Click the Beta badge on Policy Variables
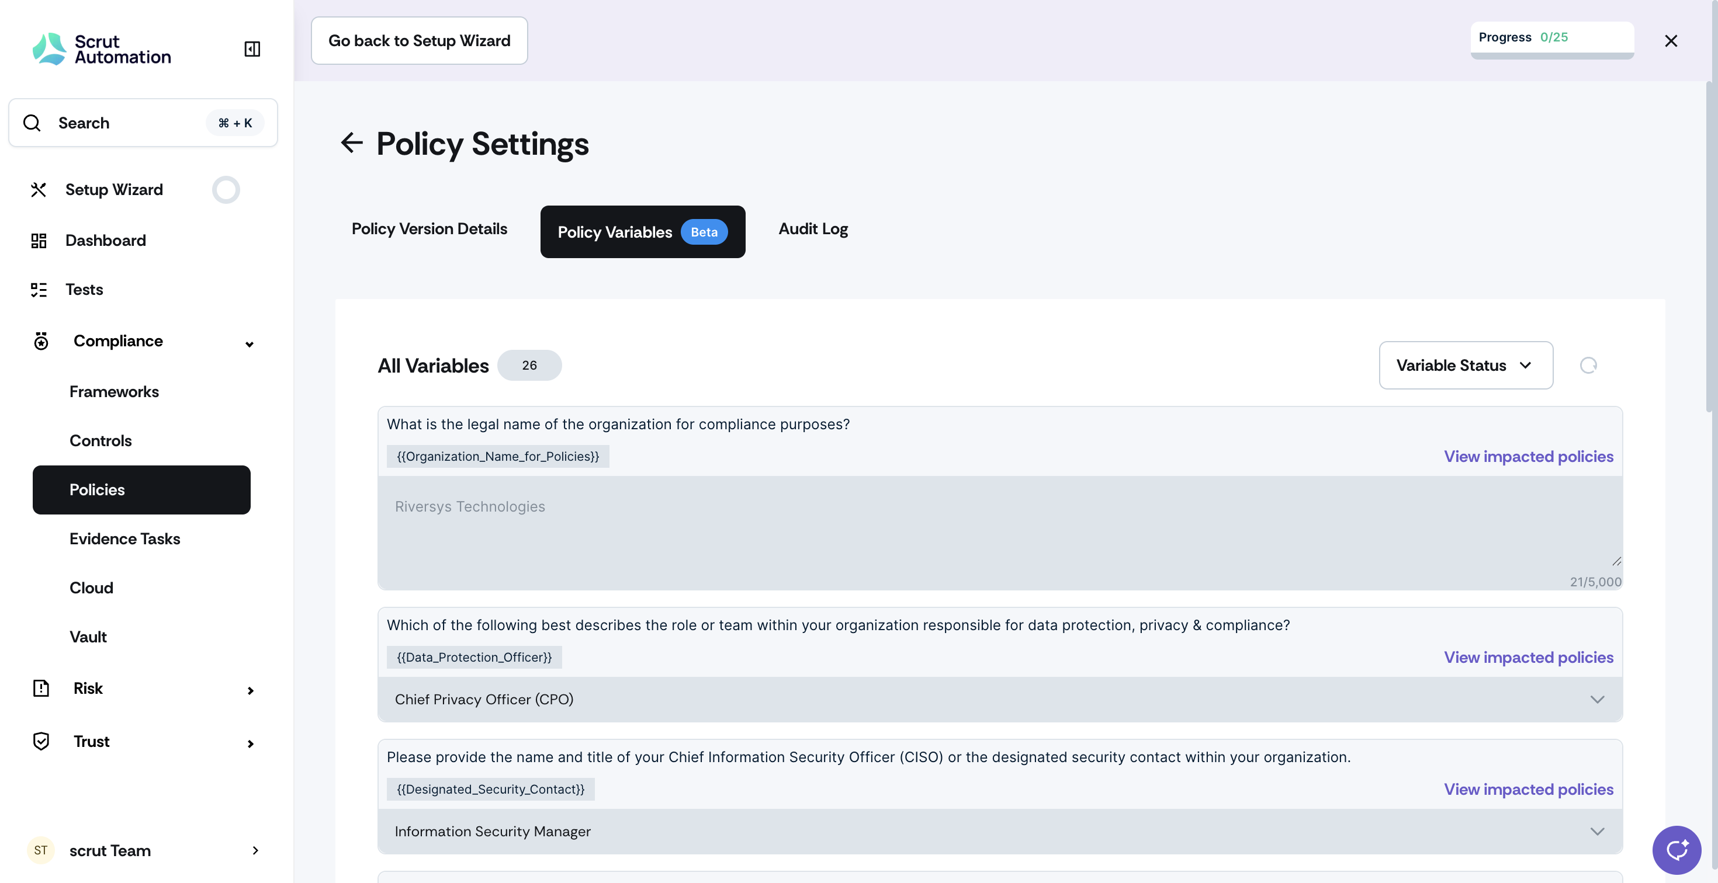This screenshot has width=1718, height=883. 704,232
